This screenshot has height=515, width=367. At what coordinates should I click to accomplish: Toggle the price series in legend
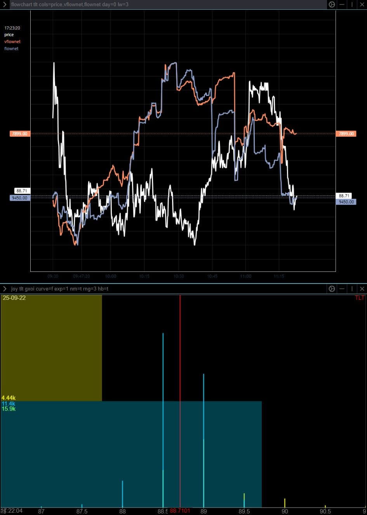click(9, 35)
